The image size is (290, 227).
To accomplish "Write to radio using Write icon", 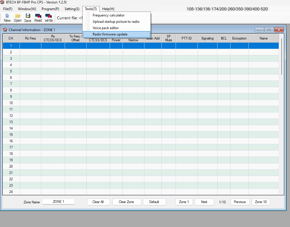I will pos(49,18).
